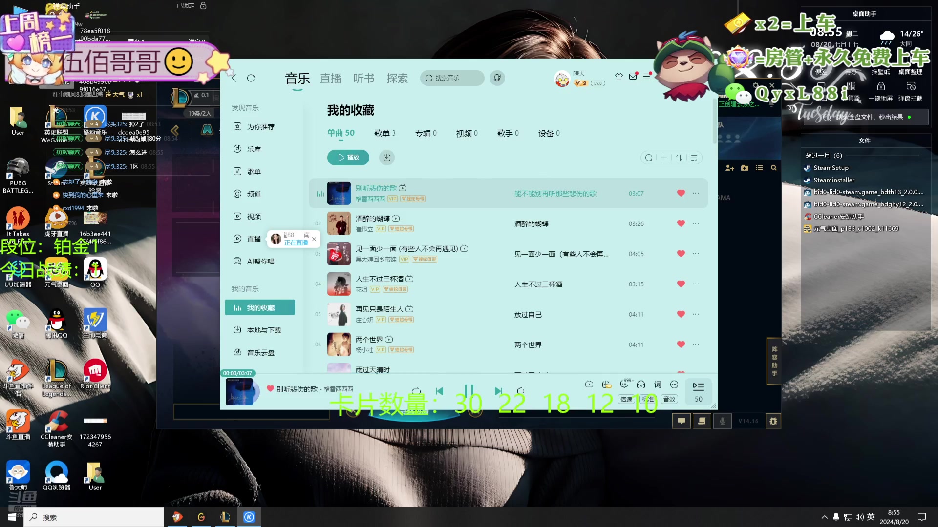Open the play queue showing 50
This screenshot has width=938, height=527.
tap(699, 392)
